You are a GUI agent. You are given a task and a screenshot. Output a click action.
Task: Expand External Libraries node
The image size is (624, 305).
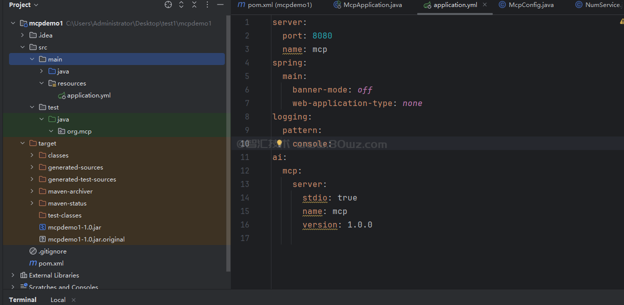[x=13, y=275]
